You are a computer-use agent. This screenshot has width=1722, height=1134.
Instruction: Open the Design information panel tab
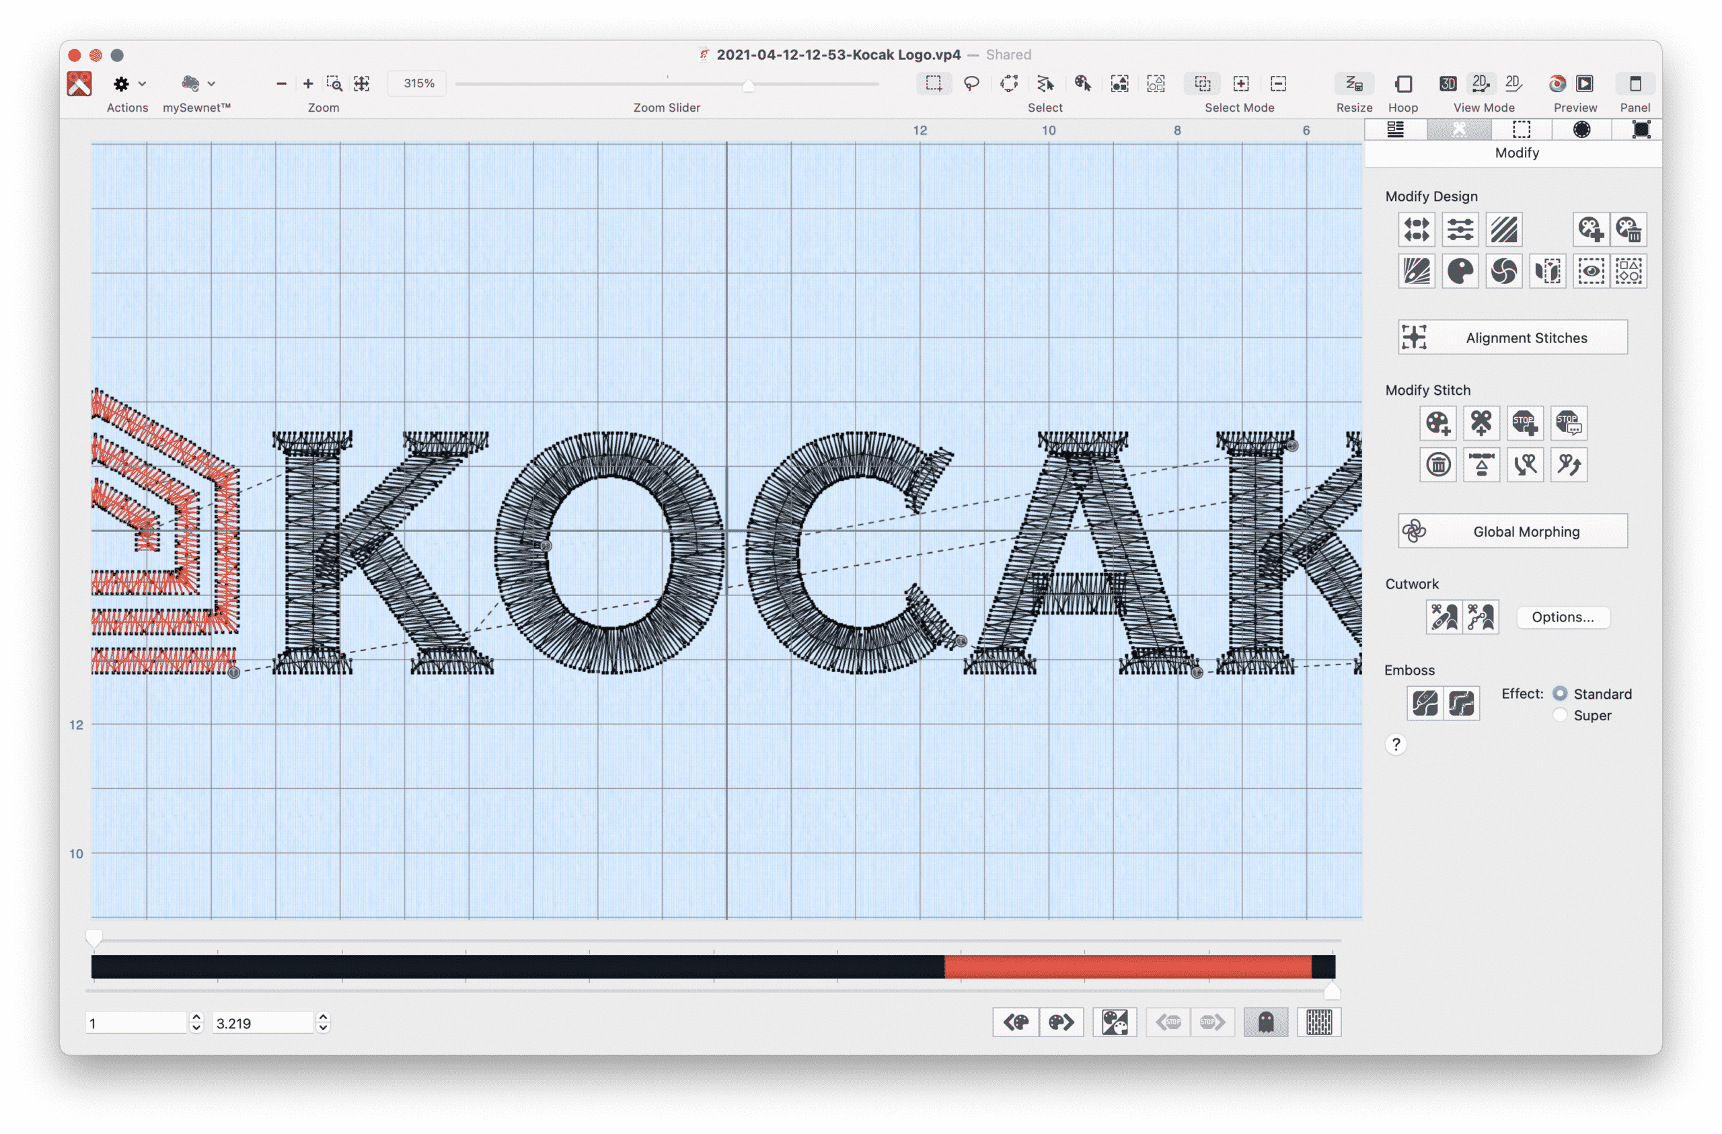point(1395,130)
